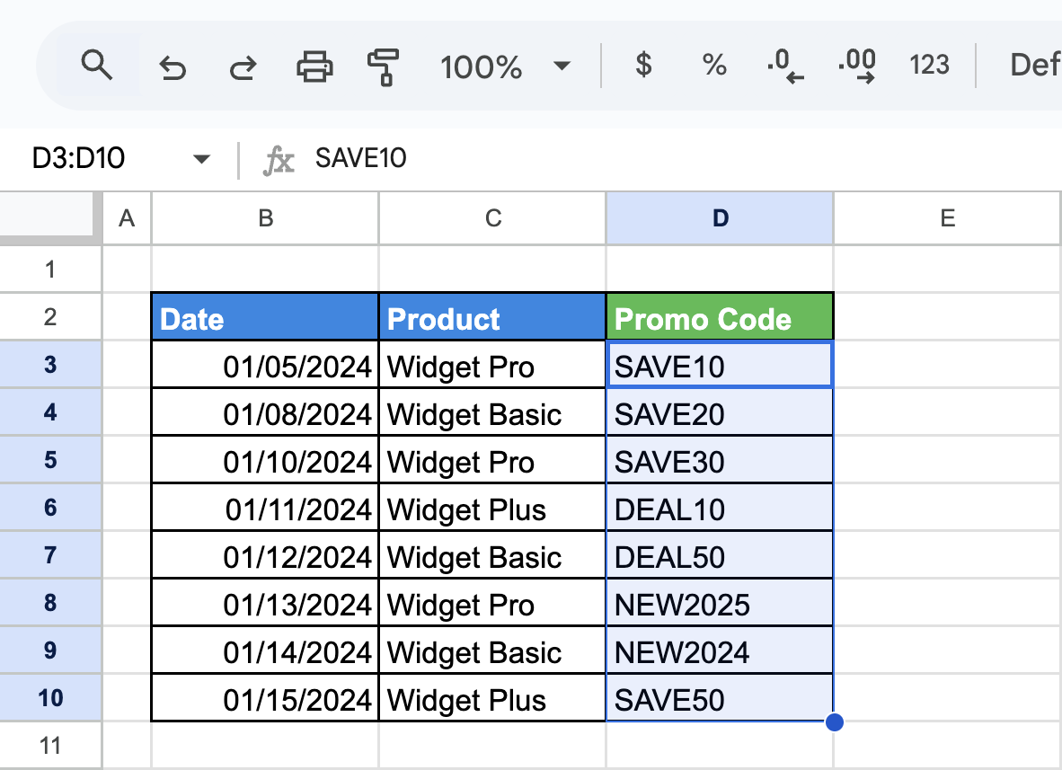This screenshot has height=770, width=1062.
Task: Select the cell with date 01/05/2024
Action: 265,365
